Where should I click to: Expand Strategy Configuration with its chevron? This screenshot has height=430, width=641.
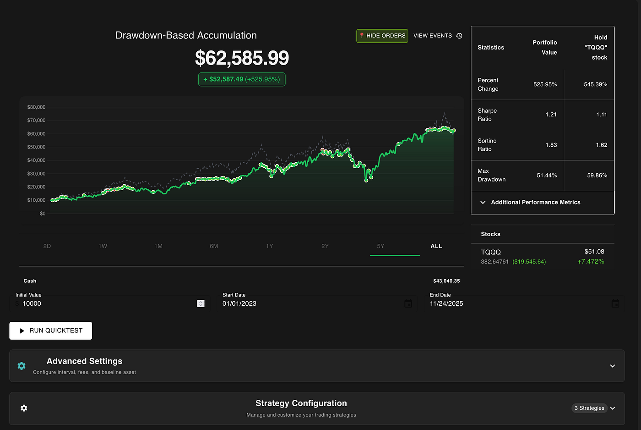[613, 408]
